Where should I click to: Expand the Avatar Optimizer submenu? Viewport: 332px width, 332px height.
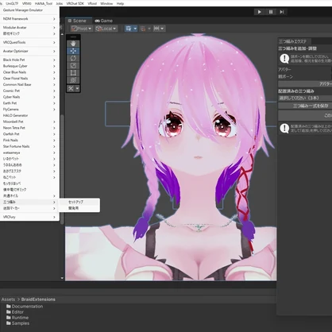pyautogui.click(x=29, y=51)
